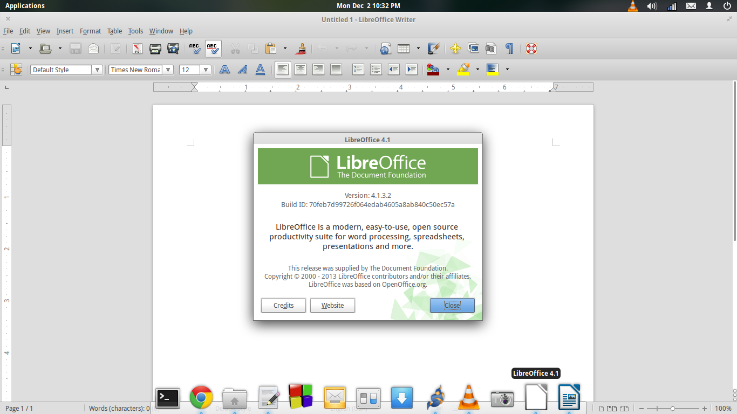Close the LibreOffice 4.1 about dialog
The height and width of the screenshot is (414, 737).
[452, 306]
